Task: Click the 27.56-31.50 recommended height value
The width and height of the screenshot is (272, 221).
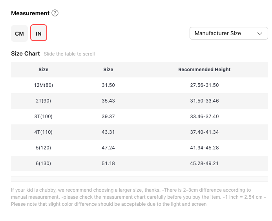Action: (204, 85)
